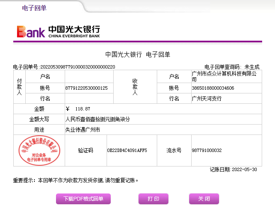Click the 付款人 header cell
The image size is (275, 213).
[x=19, y=87]
